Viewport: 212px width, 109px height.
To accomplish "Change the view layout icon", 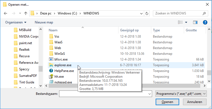I will (180, 22).
